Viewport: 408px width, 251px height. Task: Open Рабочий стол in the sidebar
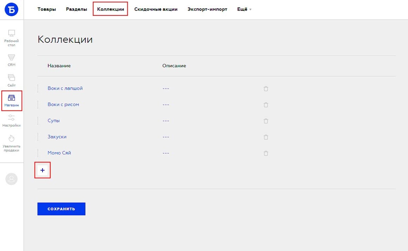pos(12,38)
